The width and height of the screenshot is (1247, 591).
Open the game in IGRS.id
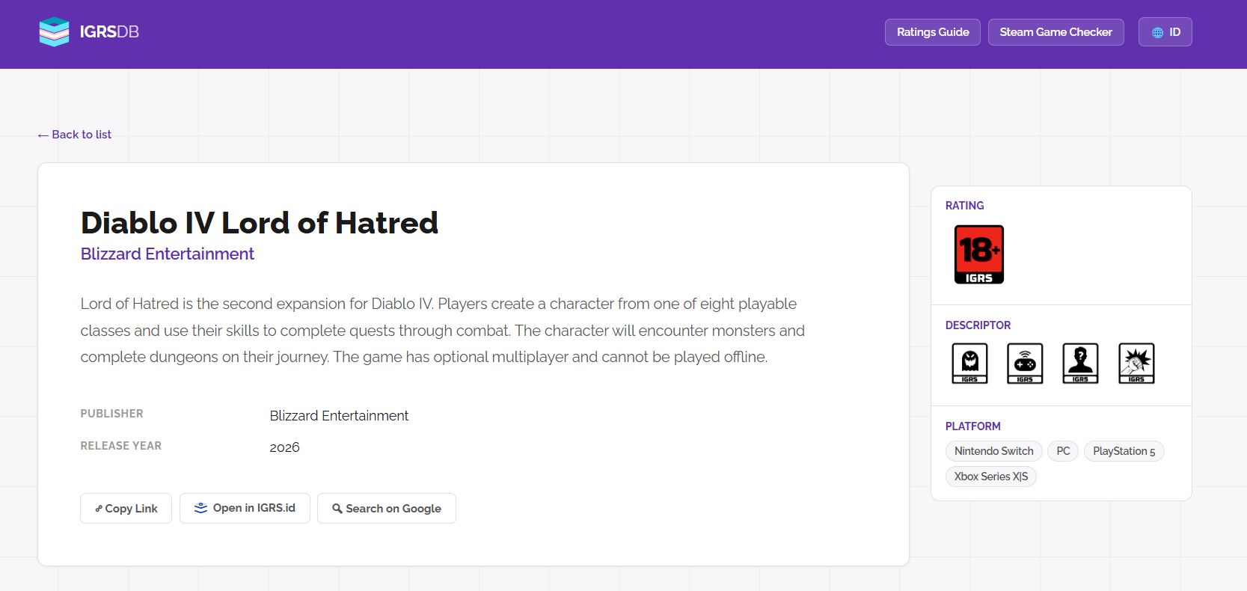click(x=245, y=509)
